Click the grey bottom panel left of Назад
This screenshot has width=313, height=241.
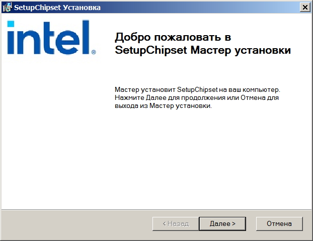(76, 224)
